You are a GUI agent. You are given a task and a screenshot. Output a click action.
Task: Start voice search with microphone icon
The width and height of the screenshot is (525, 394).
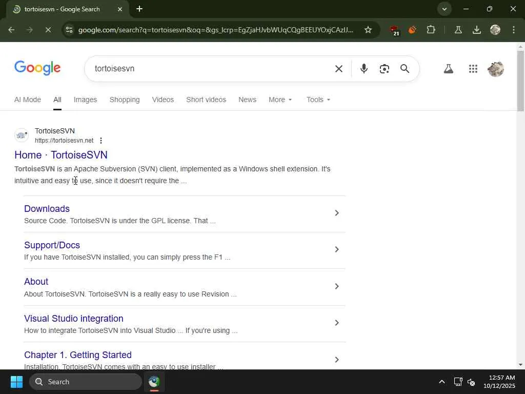(364, 69)
